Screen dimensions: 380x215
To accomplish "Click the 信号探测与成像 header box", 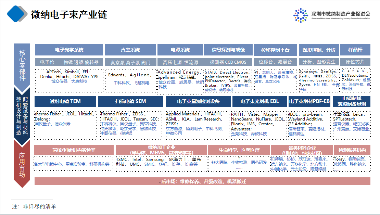I will 228,50.
